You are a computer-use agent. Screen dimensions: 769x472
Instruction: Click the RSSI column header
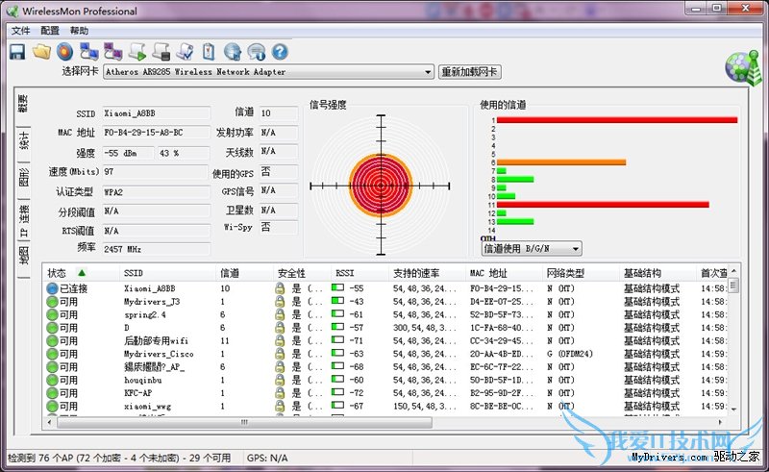point(346,273)
